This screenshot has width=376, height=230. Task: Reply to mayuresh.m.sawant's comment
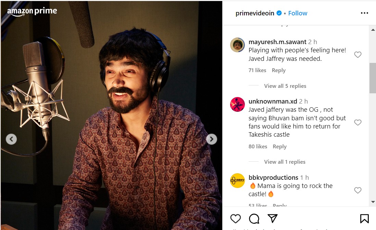(x=278, y=70)
